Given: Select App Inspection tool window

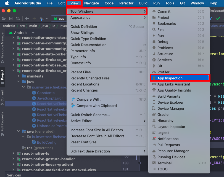Looking at the screenshot, I should 180,78.
